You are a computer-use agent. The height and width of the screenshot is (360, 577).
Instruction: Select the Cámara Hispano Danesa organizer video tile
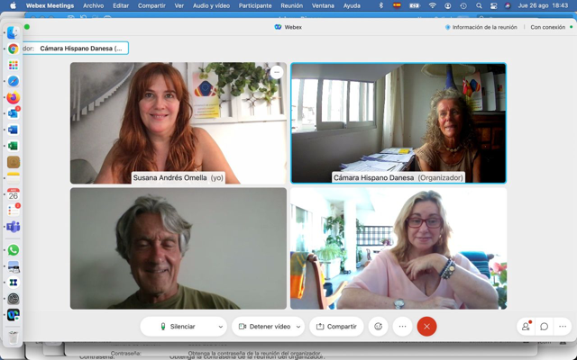click(398, 122)
